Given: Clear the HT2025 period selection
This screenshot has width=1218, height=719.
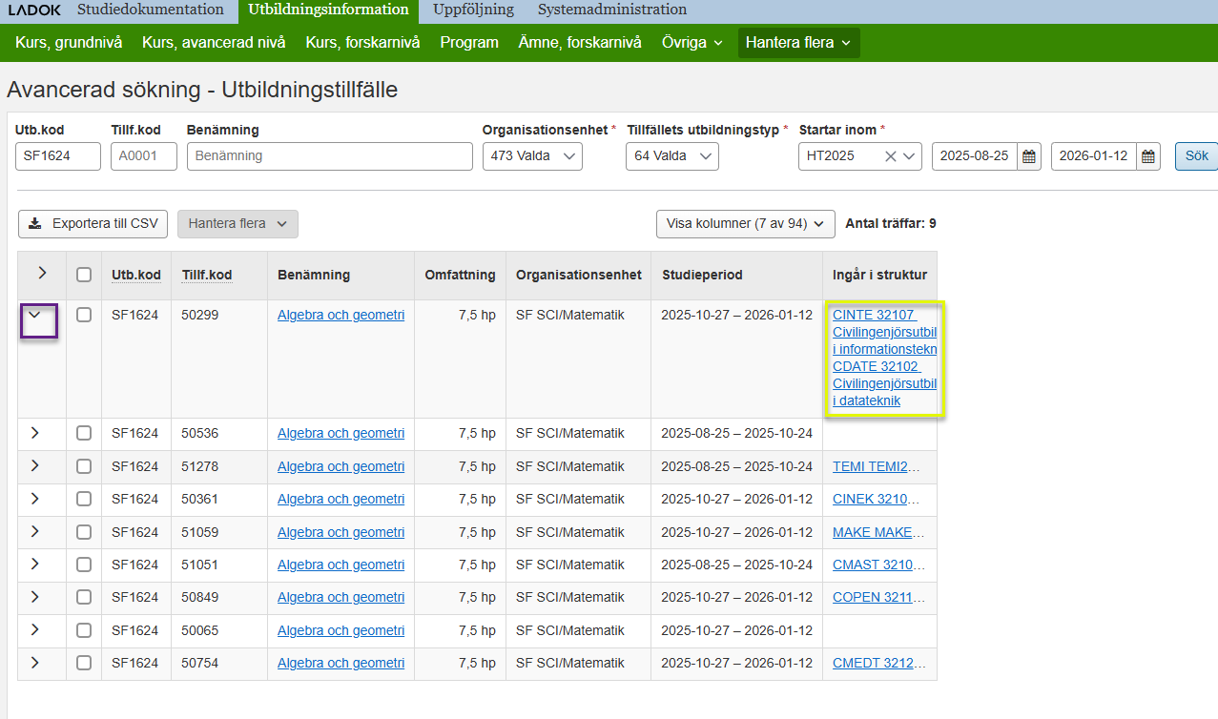Looking at the screenshot, I should pyautogui.click(x=890, y=156).
